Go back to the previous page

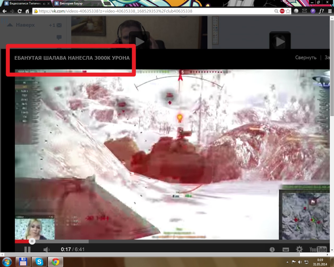(x=4, y=11)
